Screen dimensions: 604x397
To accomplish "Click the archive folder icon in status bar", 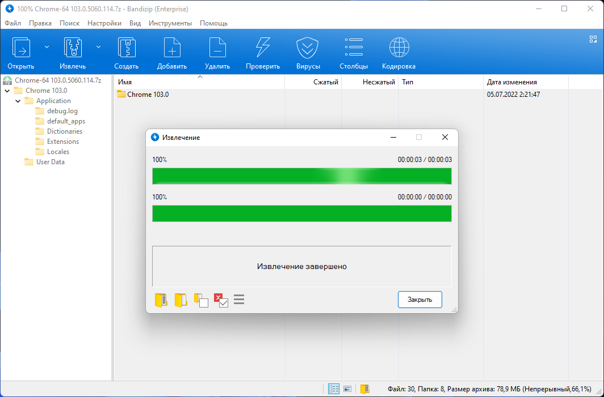I will [365, 389].
